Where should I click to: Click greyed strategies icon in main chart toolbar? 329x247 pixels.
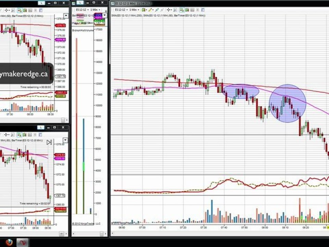[198, 10]
